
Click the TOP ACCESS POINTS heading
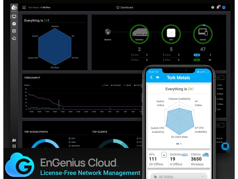coord(36,132)
